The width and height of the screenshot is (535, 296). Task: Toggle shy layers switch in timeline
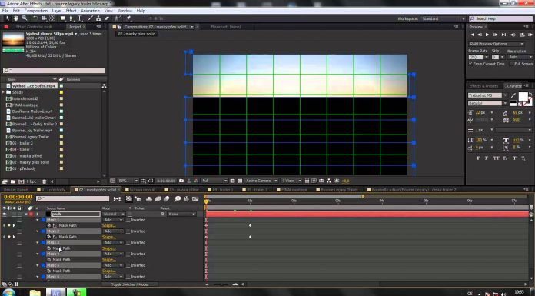pyautogui.click(x=149, y=198)
